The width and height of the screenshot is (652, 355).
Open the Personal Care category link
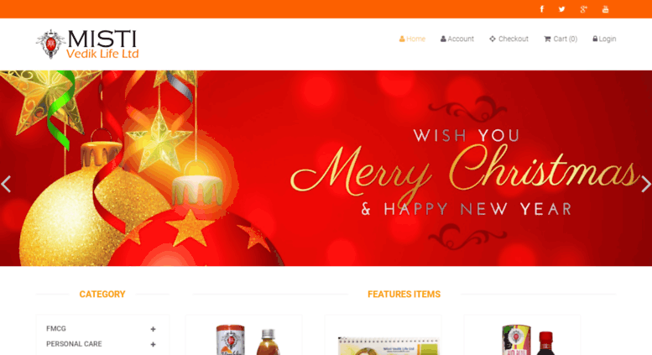pyautogui.click(x=74, y=344)
